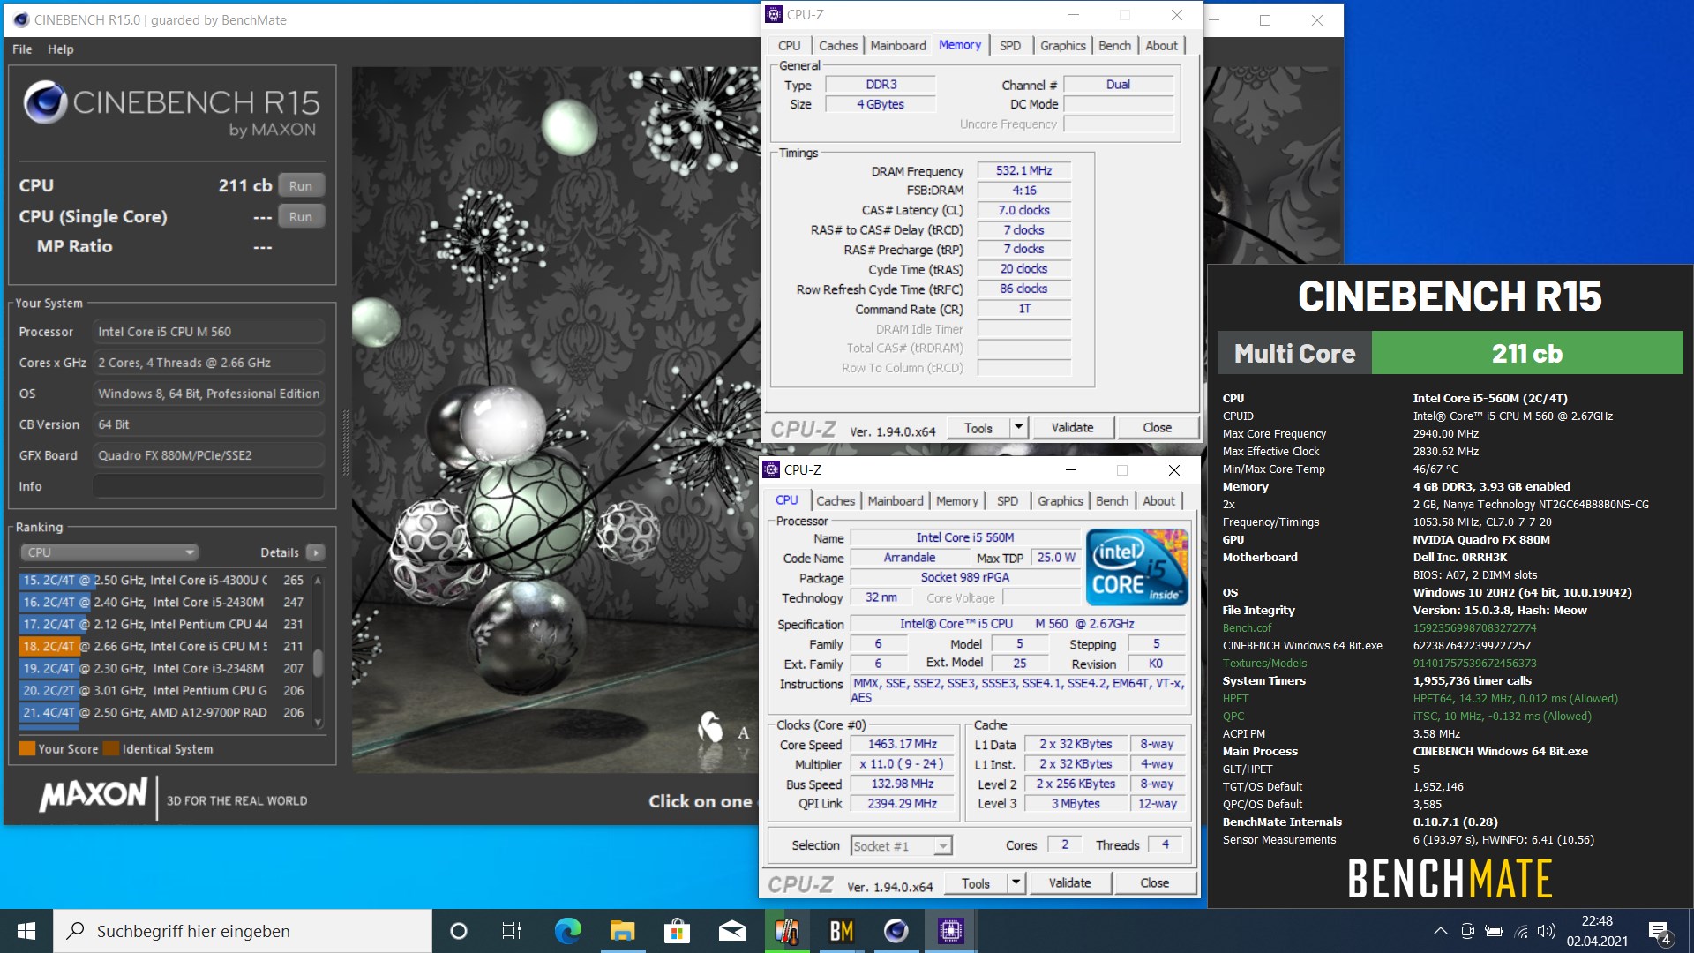This screenshot has width=1694, height=953.
Task: Open Mail app from taskbar
Action: [x=731, y=931]
